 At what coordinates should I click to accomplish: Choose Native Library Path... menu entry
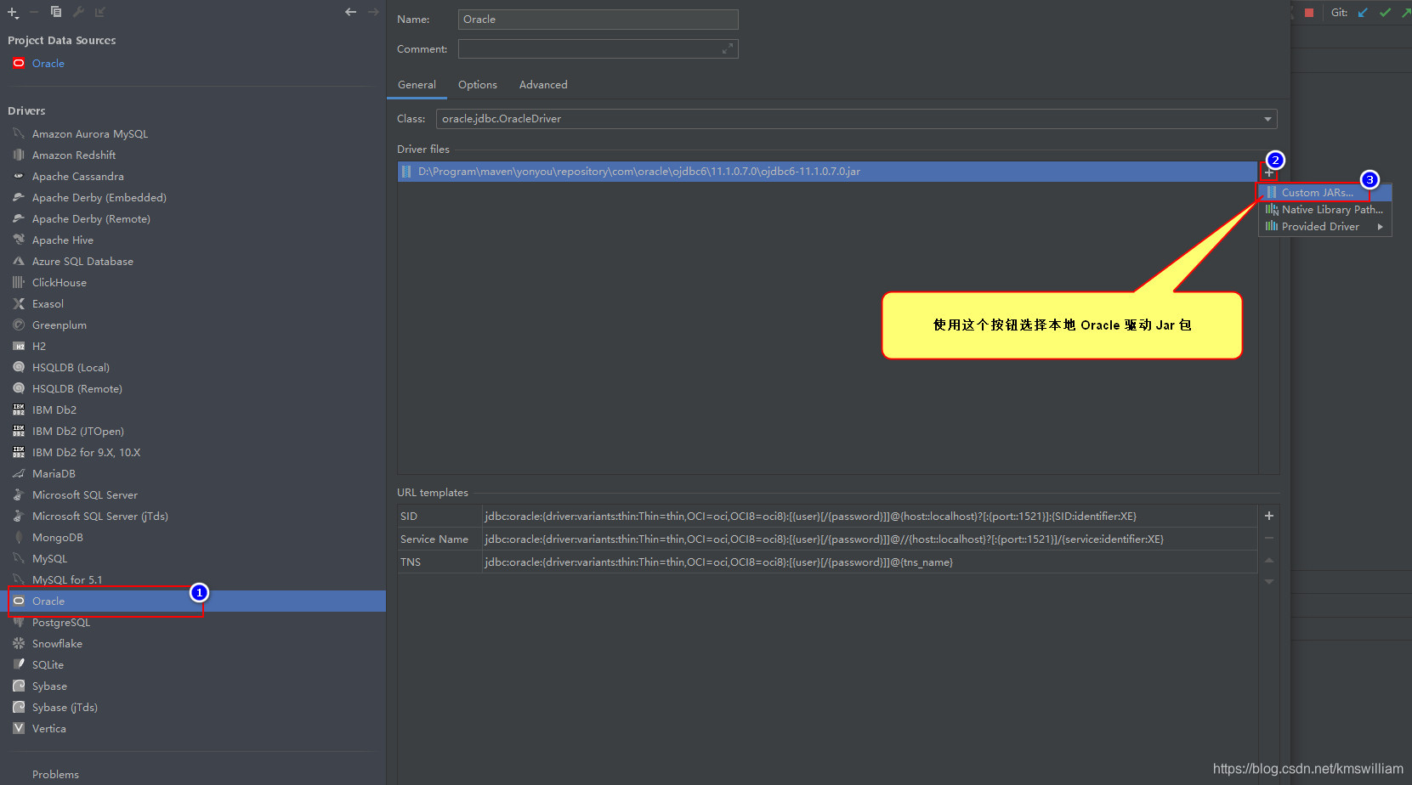click(x=1324, y=210)
